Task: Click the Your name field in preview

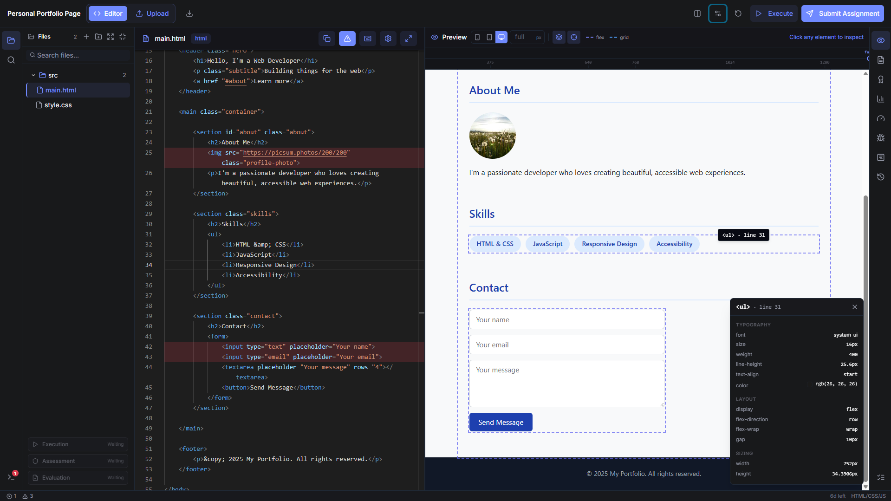Action: click(566, 320)
